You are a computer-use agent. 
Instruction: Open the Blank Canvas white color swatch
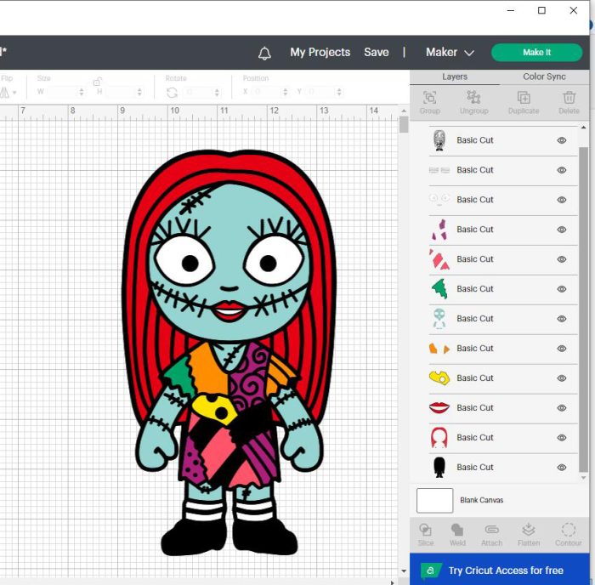click(434, 500)
